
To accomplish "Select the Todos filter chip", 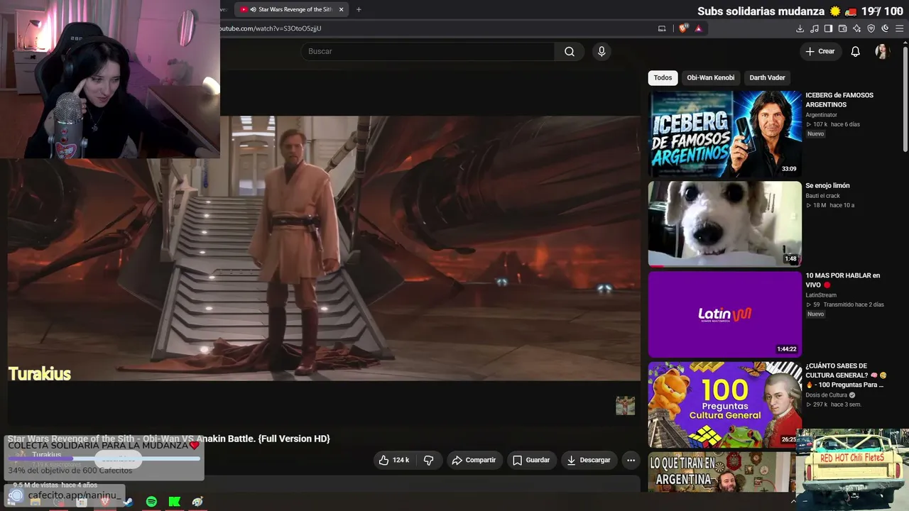I will coord(663,77).
